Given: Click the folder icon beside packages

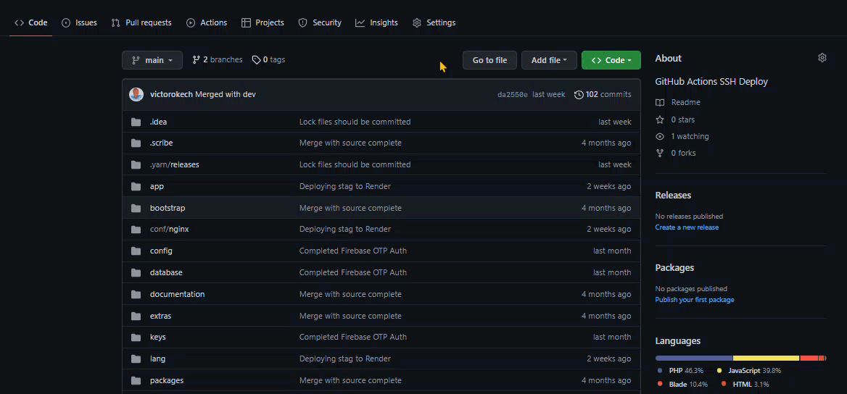Looking at the screenshot, I should (136, 380).
